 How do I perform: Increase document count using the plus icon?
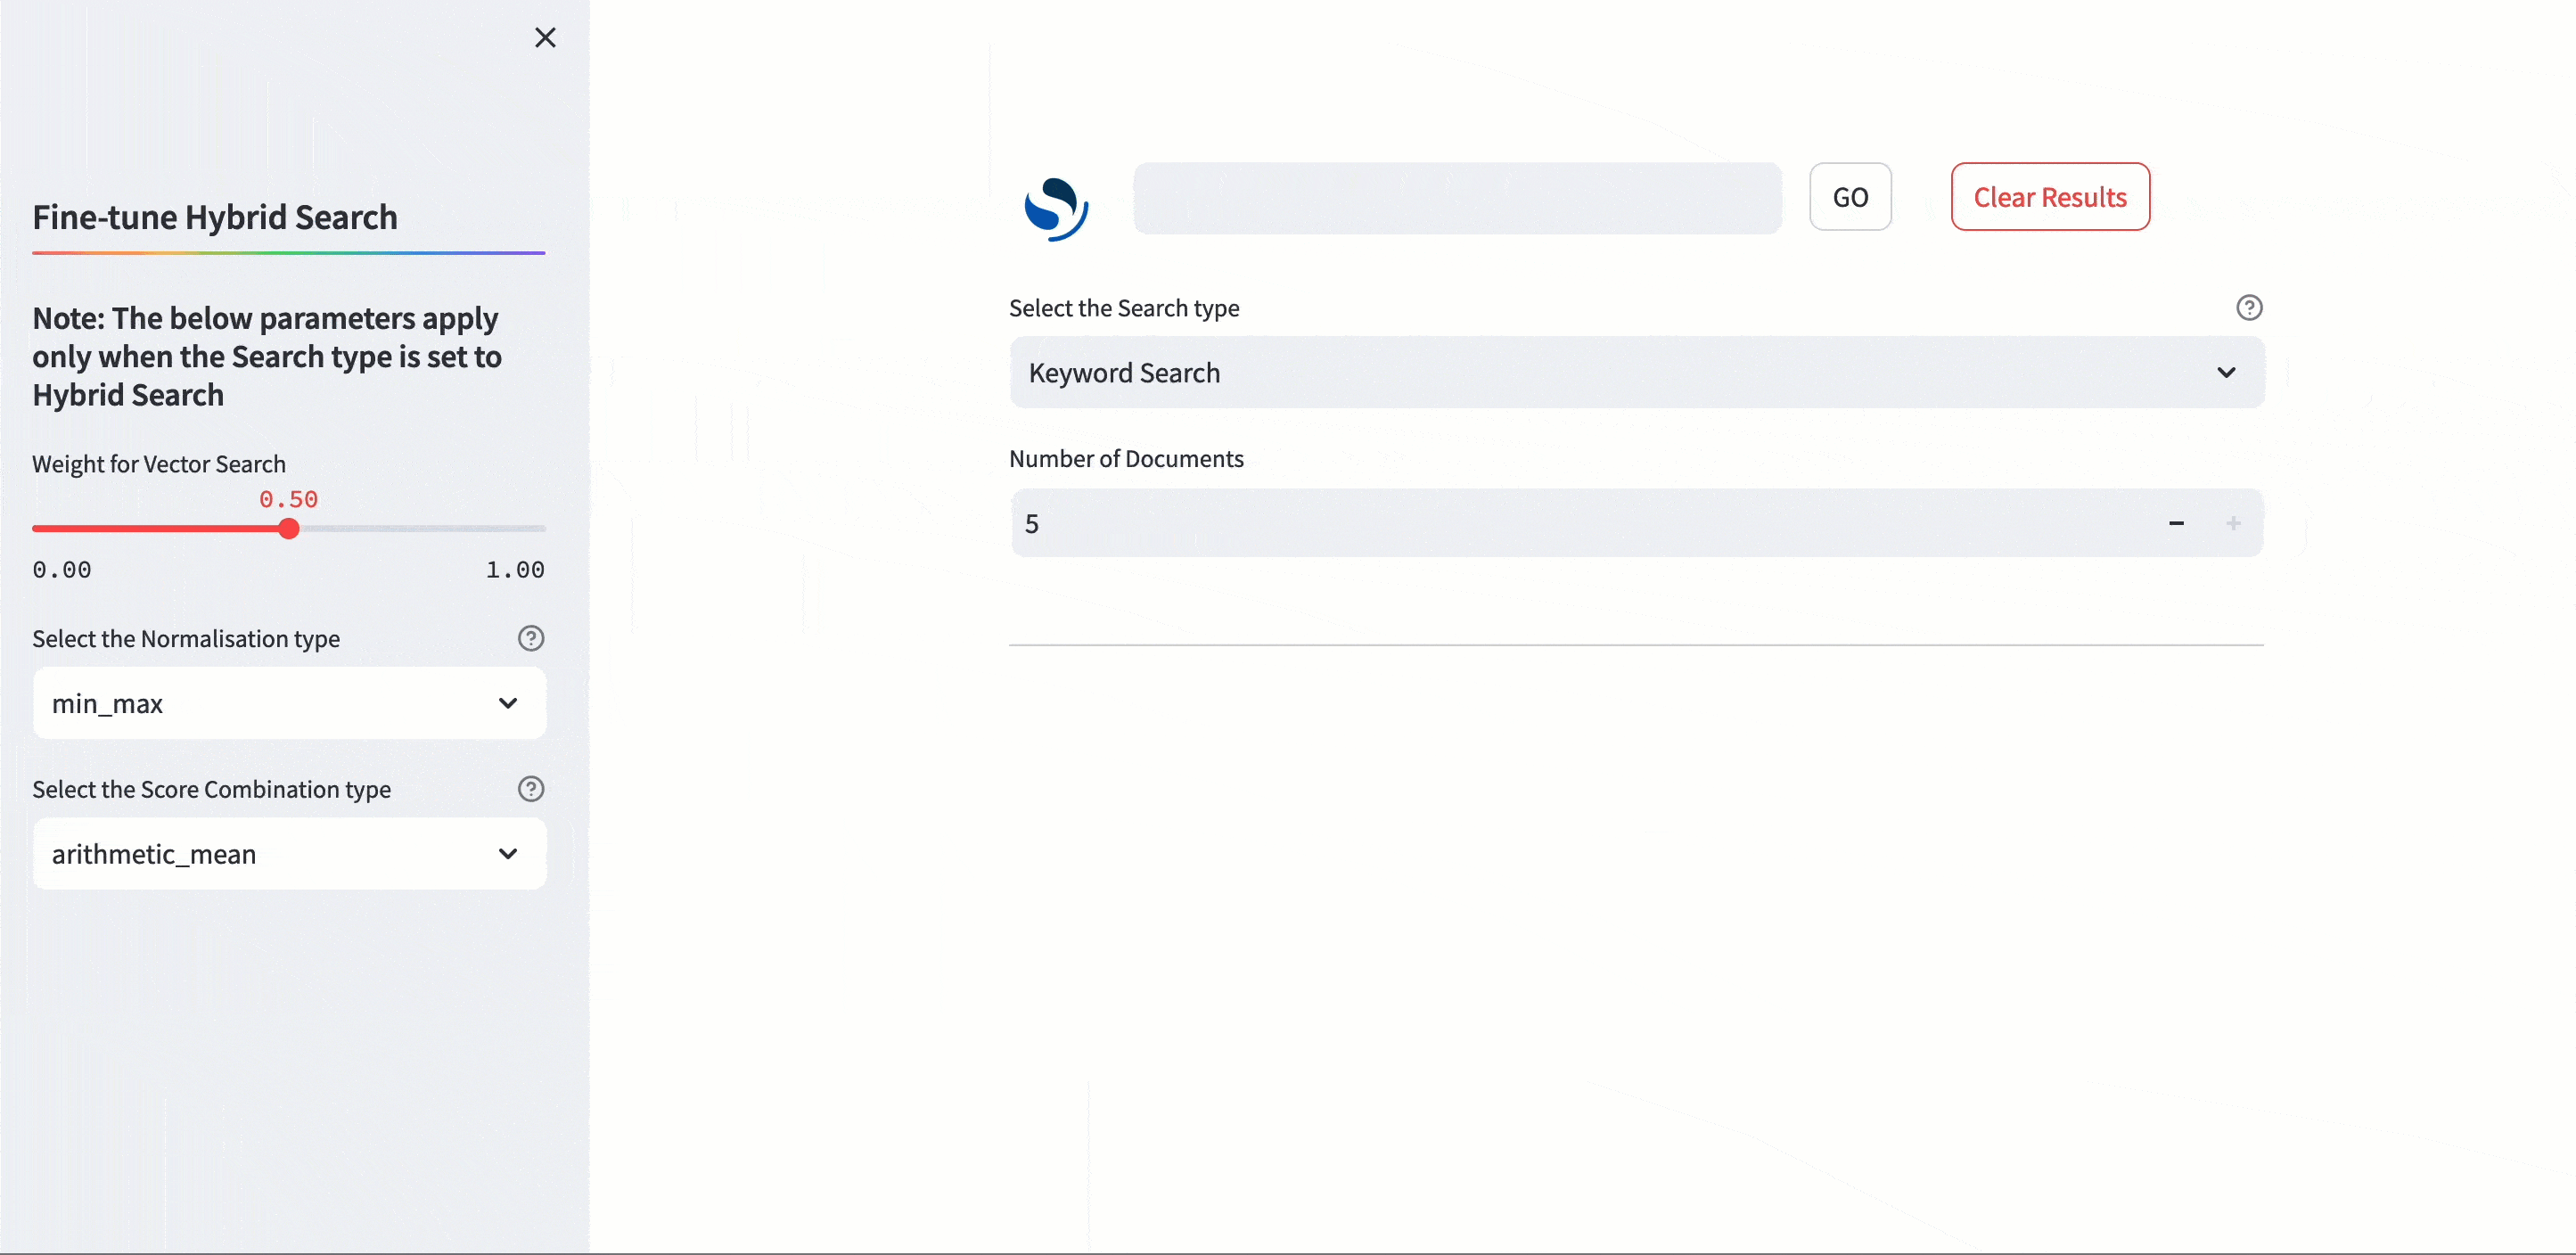(x=2233, y=522)
